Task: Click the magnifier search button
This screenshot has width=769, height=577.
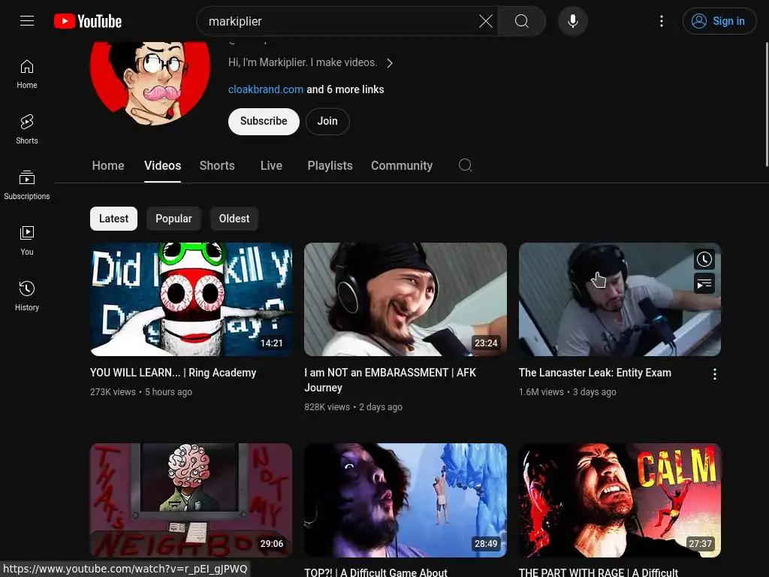Action: [522, 21]
